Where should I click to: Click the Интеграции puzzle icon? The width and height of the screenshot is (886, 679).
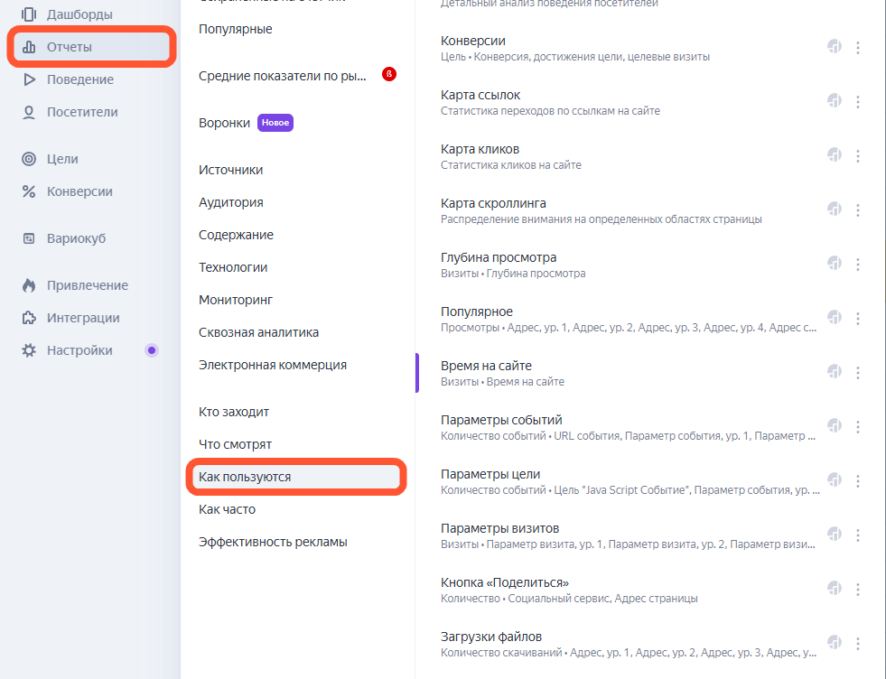pyautogui.click(x=29, y=318)
